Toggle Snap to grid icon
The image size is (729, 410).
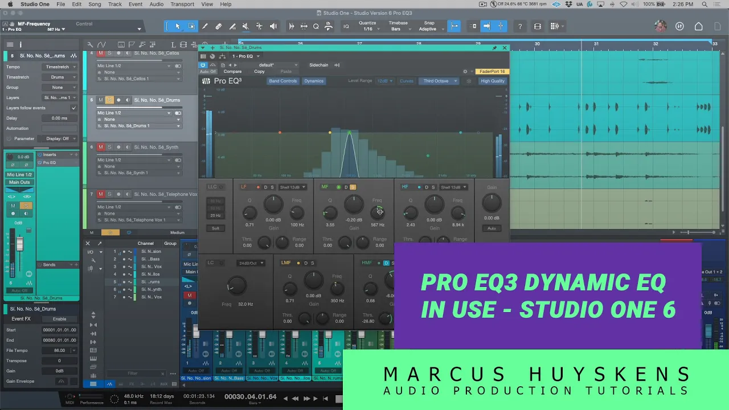pyautogui.click(x=454, y=26)
